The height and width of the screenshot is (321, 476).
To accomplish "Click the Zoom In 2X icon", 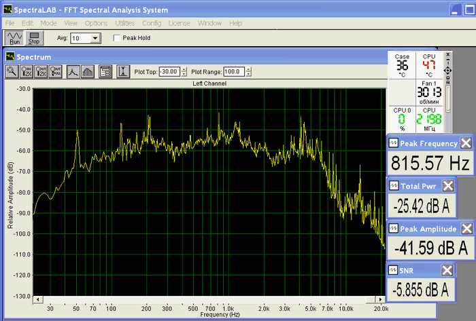I will (27, 71).
